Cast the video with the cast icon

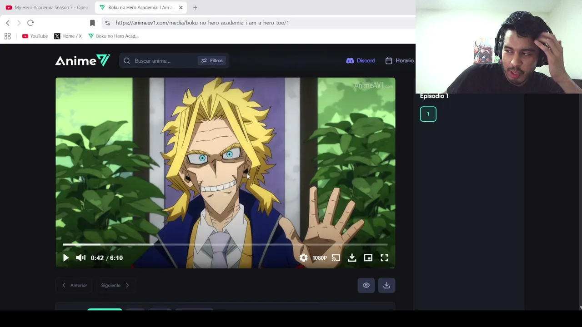coord(336,258)
